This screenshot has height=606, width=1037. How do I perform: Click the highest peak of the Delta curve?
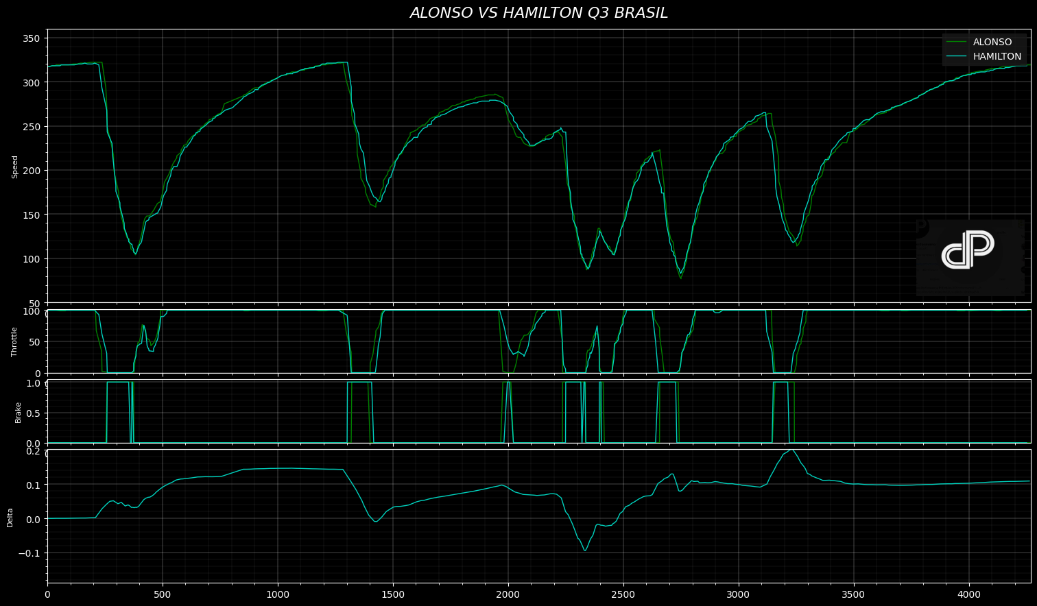pyautogui.click(x=792, y=450)
